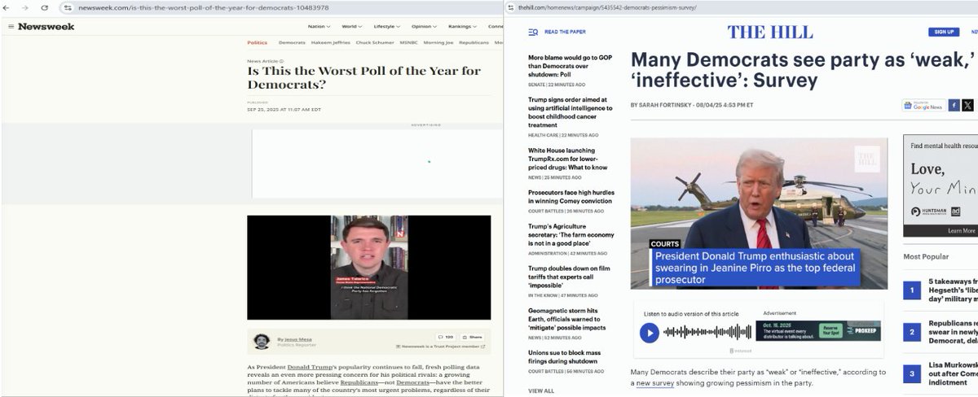
Task: Open Republicans topic in Newsweek topic bar
Action: coord(474,42)
